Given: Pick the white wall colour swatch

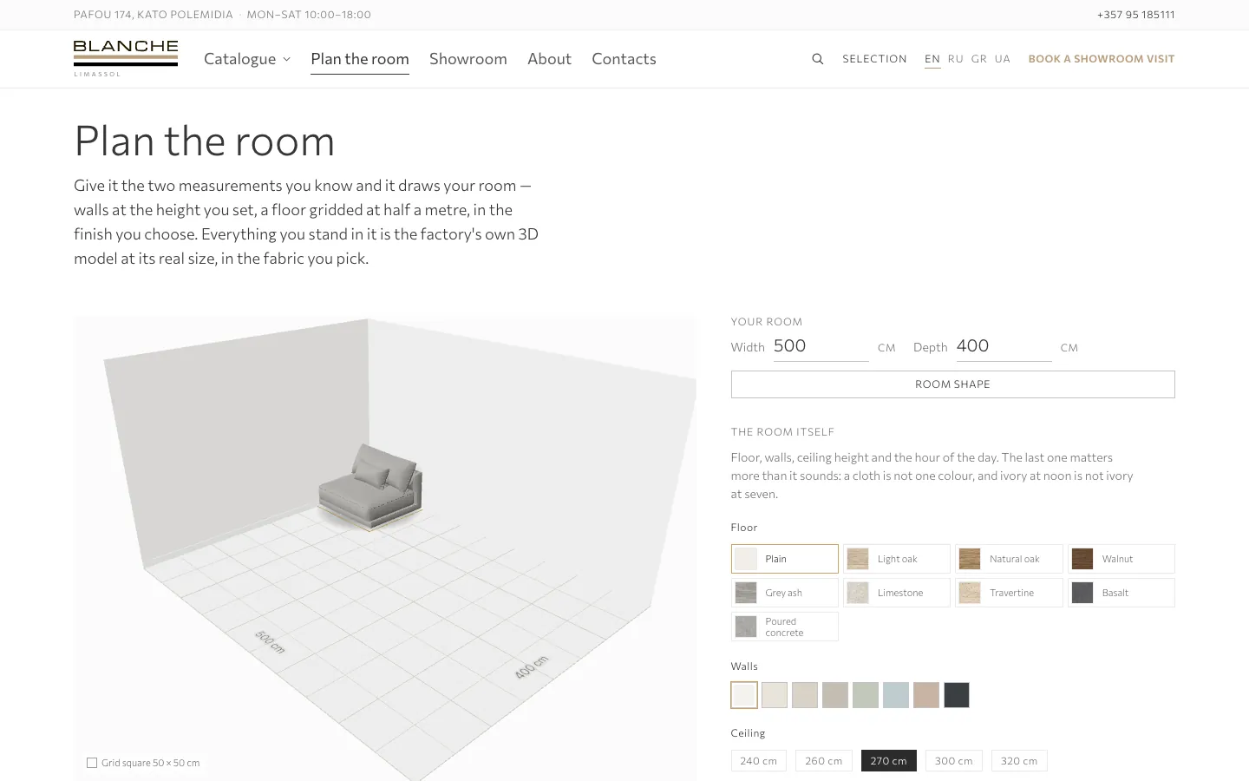Looking at the screenshot, I should [744, 695].
